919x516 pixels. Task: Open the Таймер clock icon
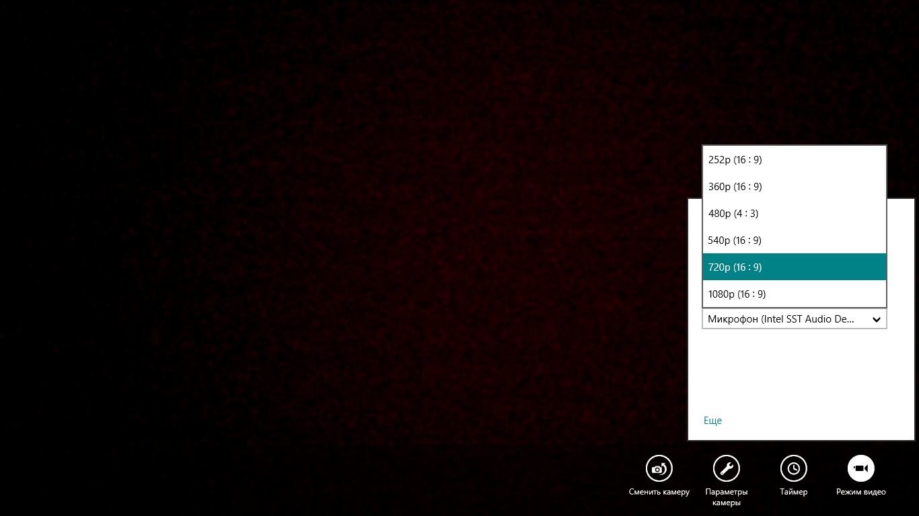794,468
